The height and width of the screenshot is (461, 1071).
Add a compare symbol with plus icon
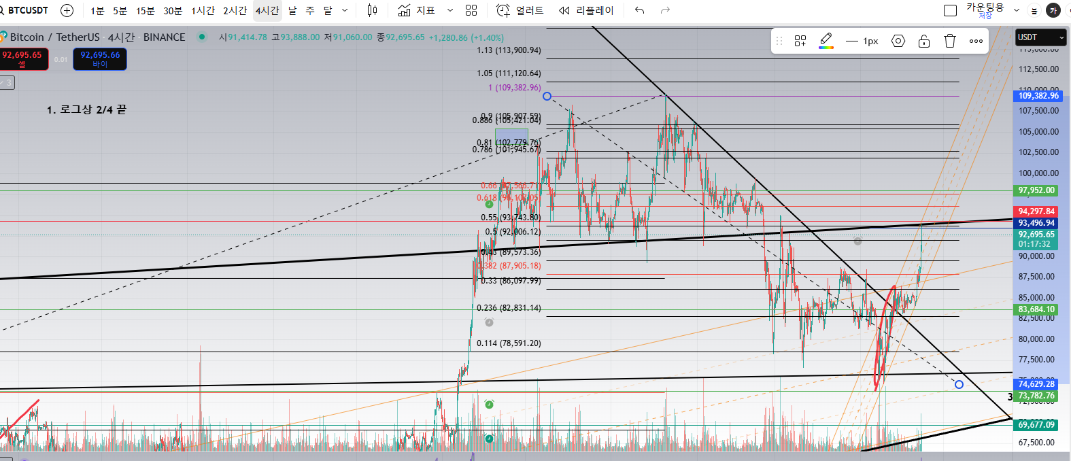coord(67,10)
